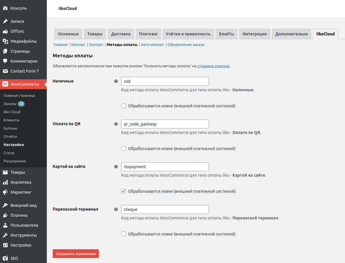Enable external processing checkbox for Наличные
Viewport: 345px width, 263px height.
[x=123, y=106]
